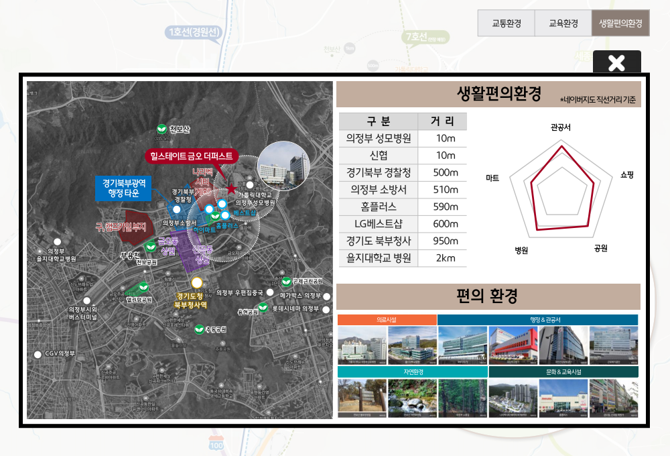Viewport: 670px width, 456px height.
Task: Open the second 의료시설 hospital photo
Action: (x=412, y=345)
